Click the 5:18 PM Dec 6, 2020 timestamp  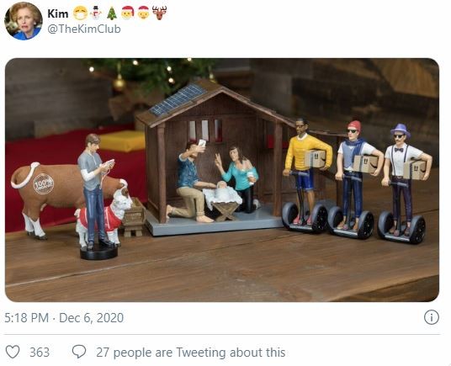pos(64,318)
